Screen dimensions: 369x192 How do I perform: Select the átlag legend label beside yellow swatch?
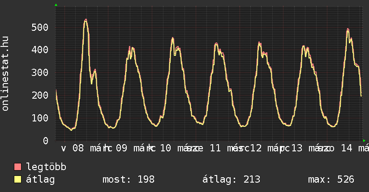click(x=40, y=179)
